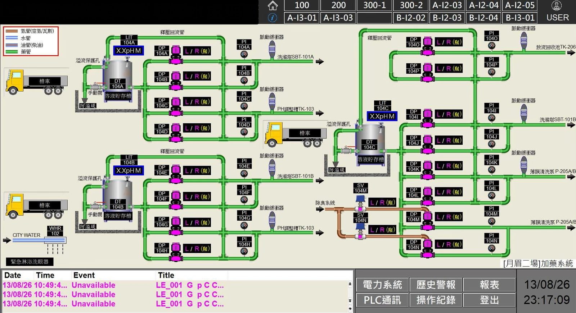Toggle L / R mode for DP 104O
Screen dimensions: 576x313
click(x=449, y=42)
